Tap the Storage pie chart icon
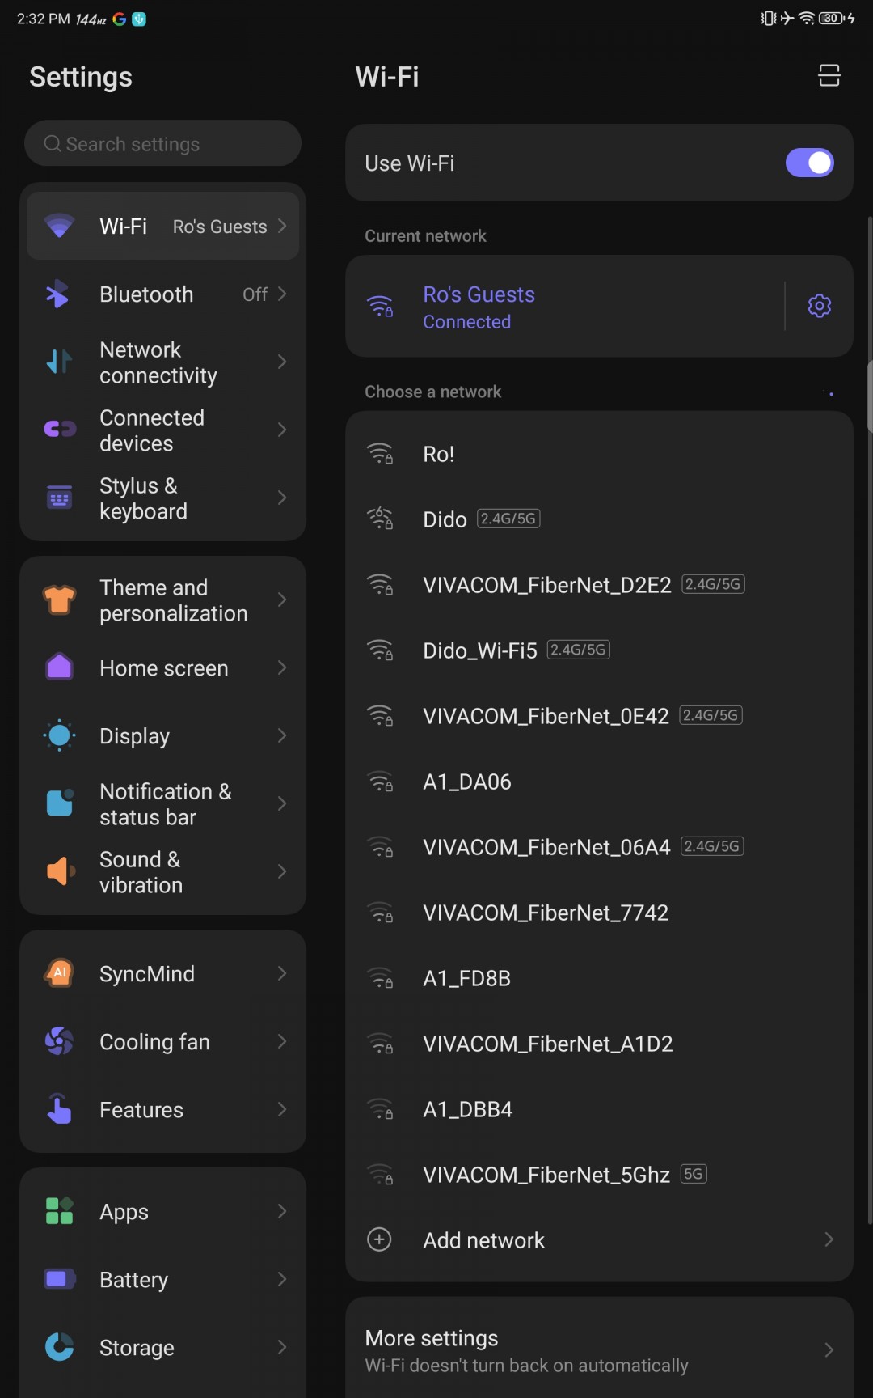873x1398 pixels. (59, 1347)
